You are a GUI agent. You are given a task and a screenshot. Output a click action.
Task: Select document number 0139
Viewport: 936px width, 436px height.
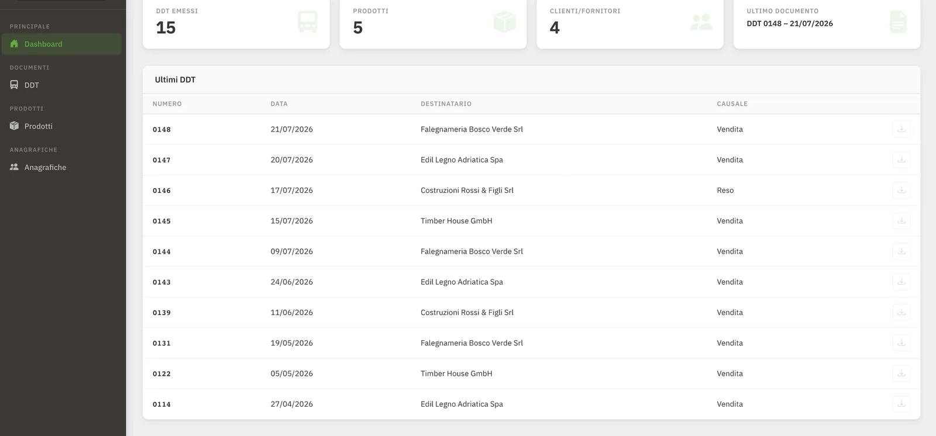[161, 313]
